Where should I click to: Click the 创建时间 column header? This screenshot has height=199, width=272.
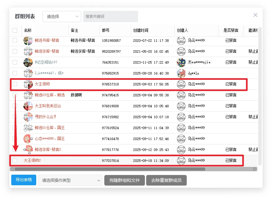(x=141, y=31)
